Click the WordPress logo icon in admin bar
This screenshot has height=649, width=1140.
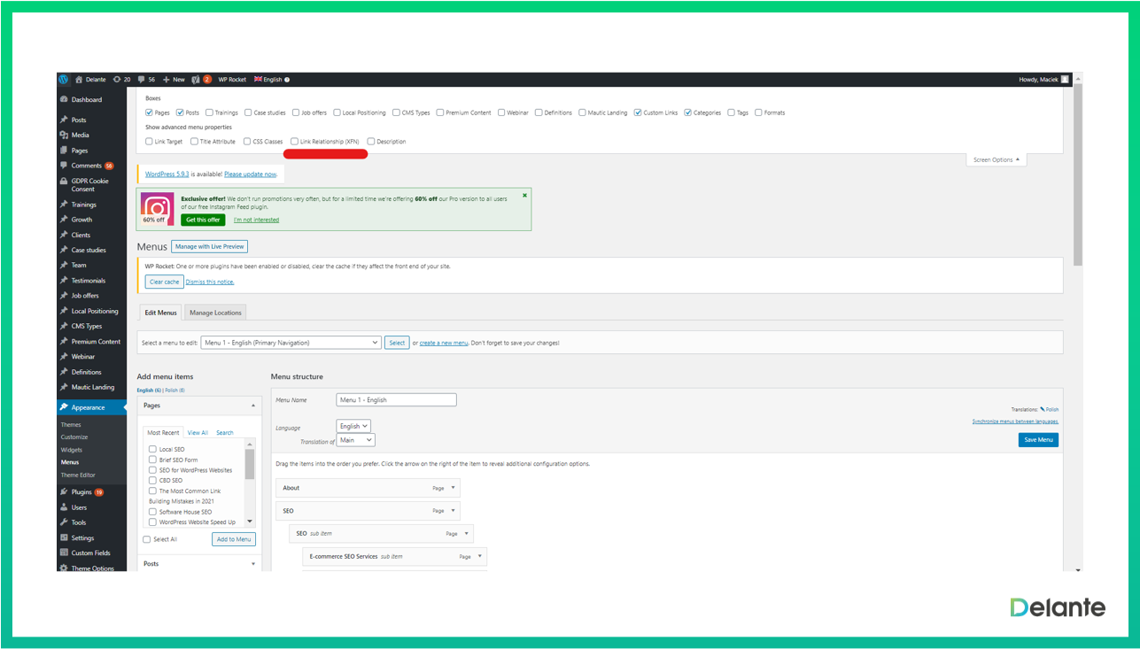click(64, 80)
